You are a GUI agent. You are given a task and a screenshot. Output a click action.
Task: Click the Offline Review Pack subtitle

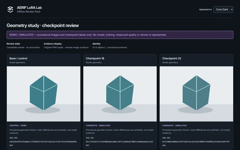(x=28, y=12)
